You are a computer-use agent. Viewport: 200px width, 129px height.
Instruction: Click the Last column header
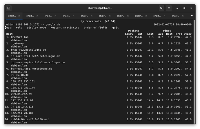point(150,34)
